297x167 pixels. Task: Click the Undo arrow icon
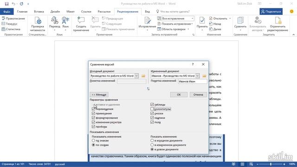[x=13, y=4]
